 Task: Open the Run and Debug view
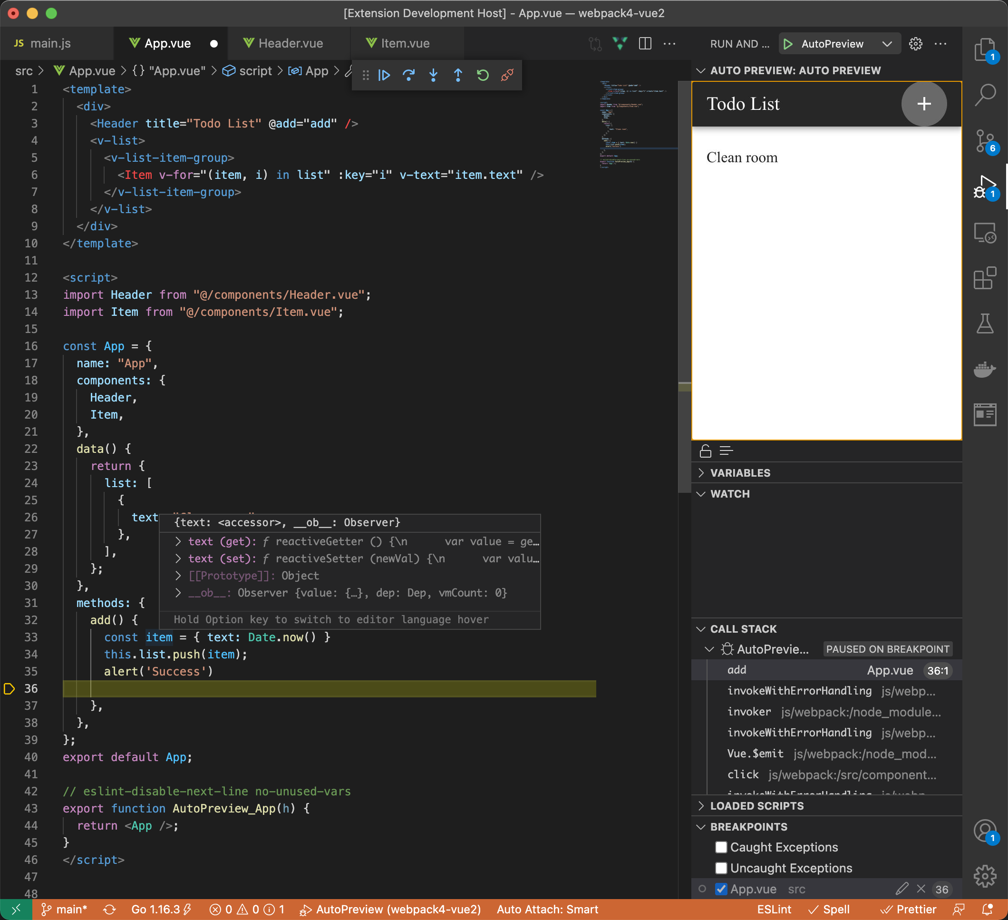point(985,186)
